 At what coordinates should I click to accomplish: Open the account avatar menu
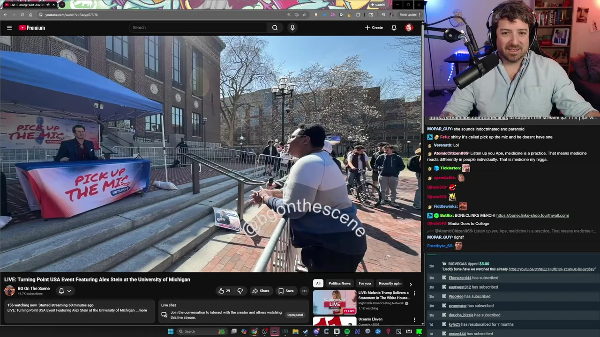409,28
